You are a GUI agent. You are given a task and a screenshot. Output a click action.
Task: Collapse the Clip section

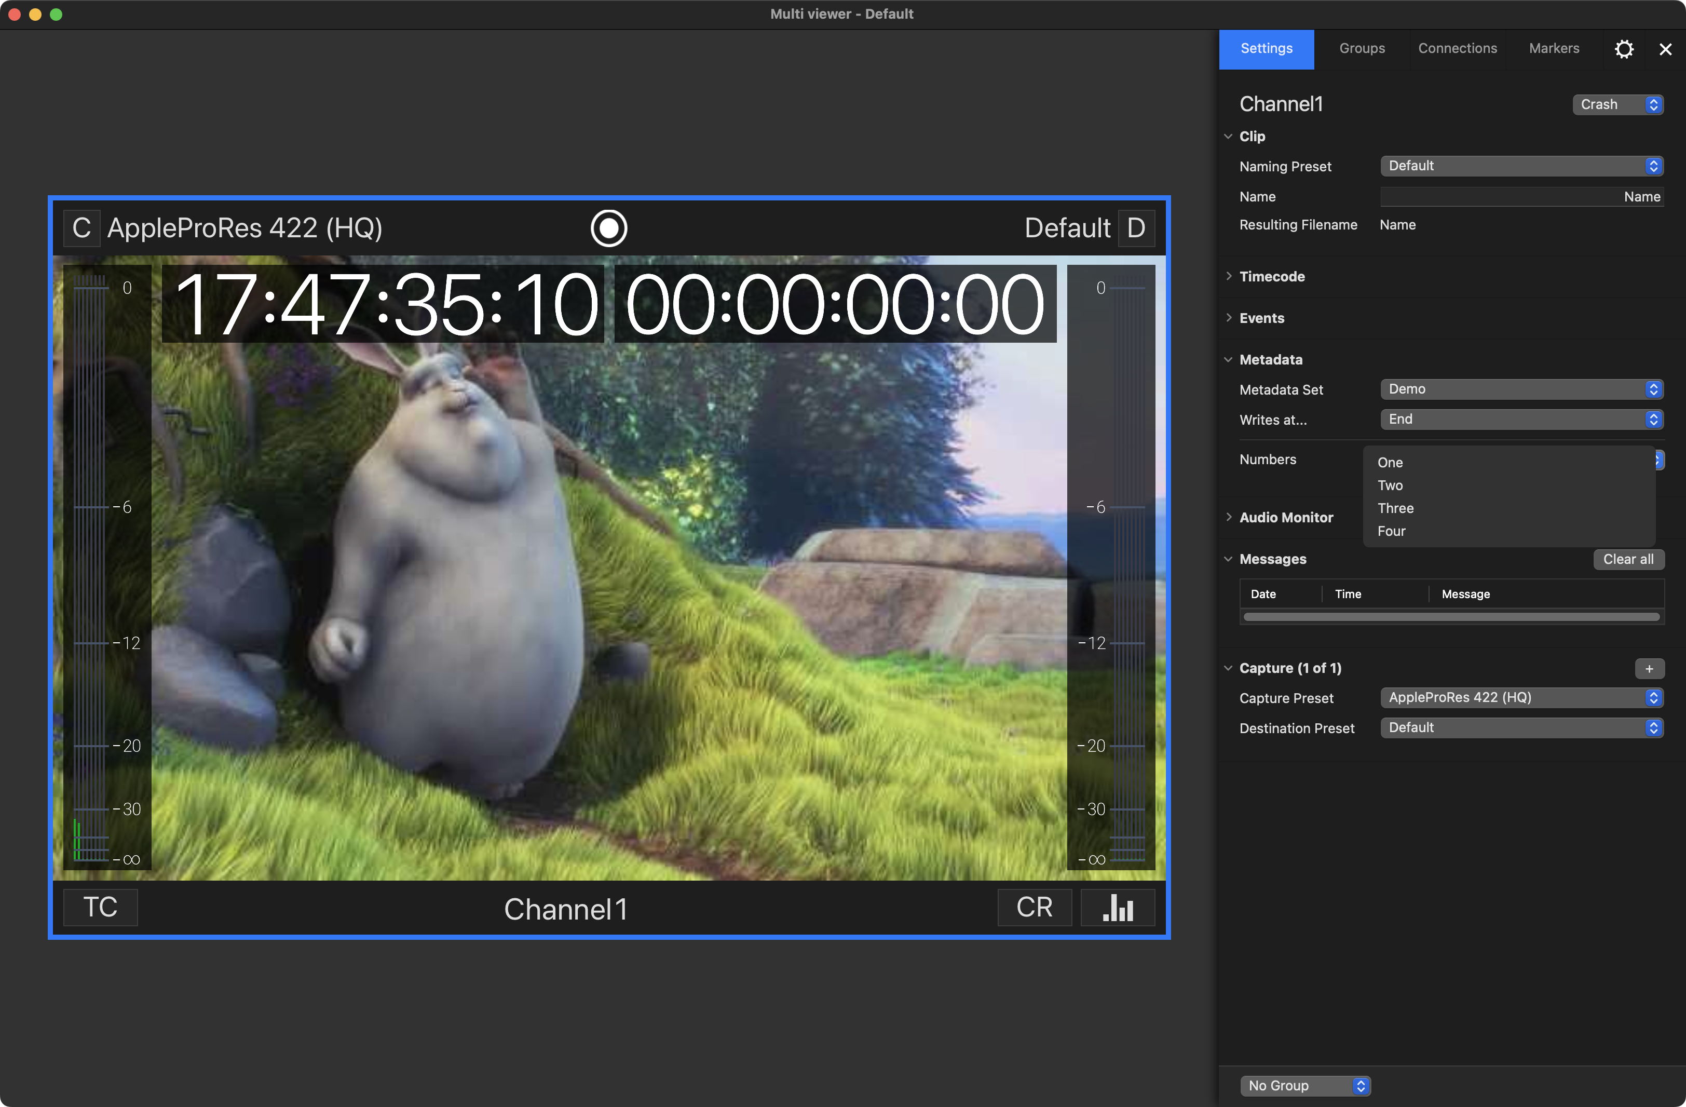(x=1228, y=136)
